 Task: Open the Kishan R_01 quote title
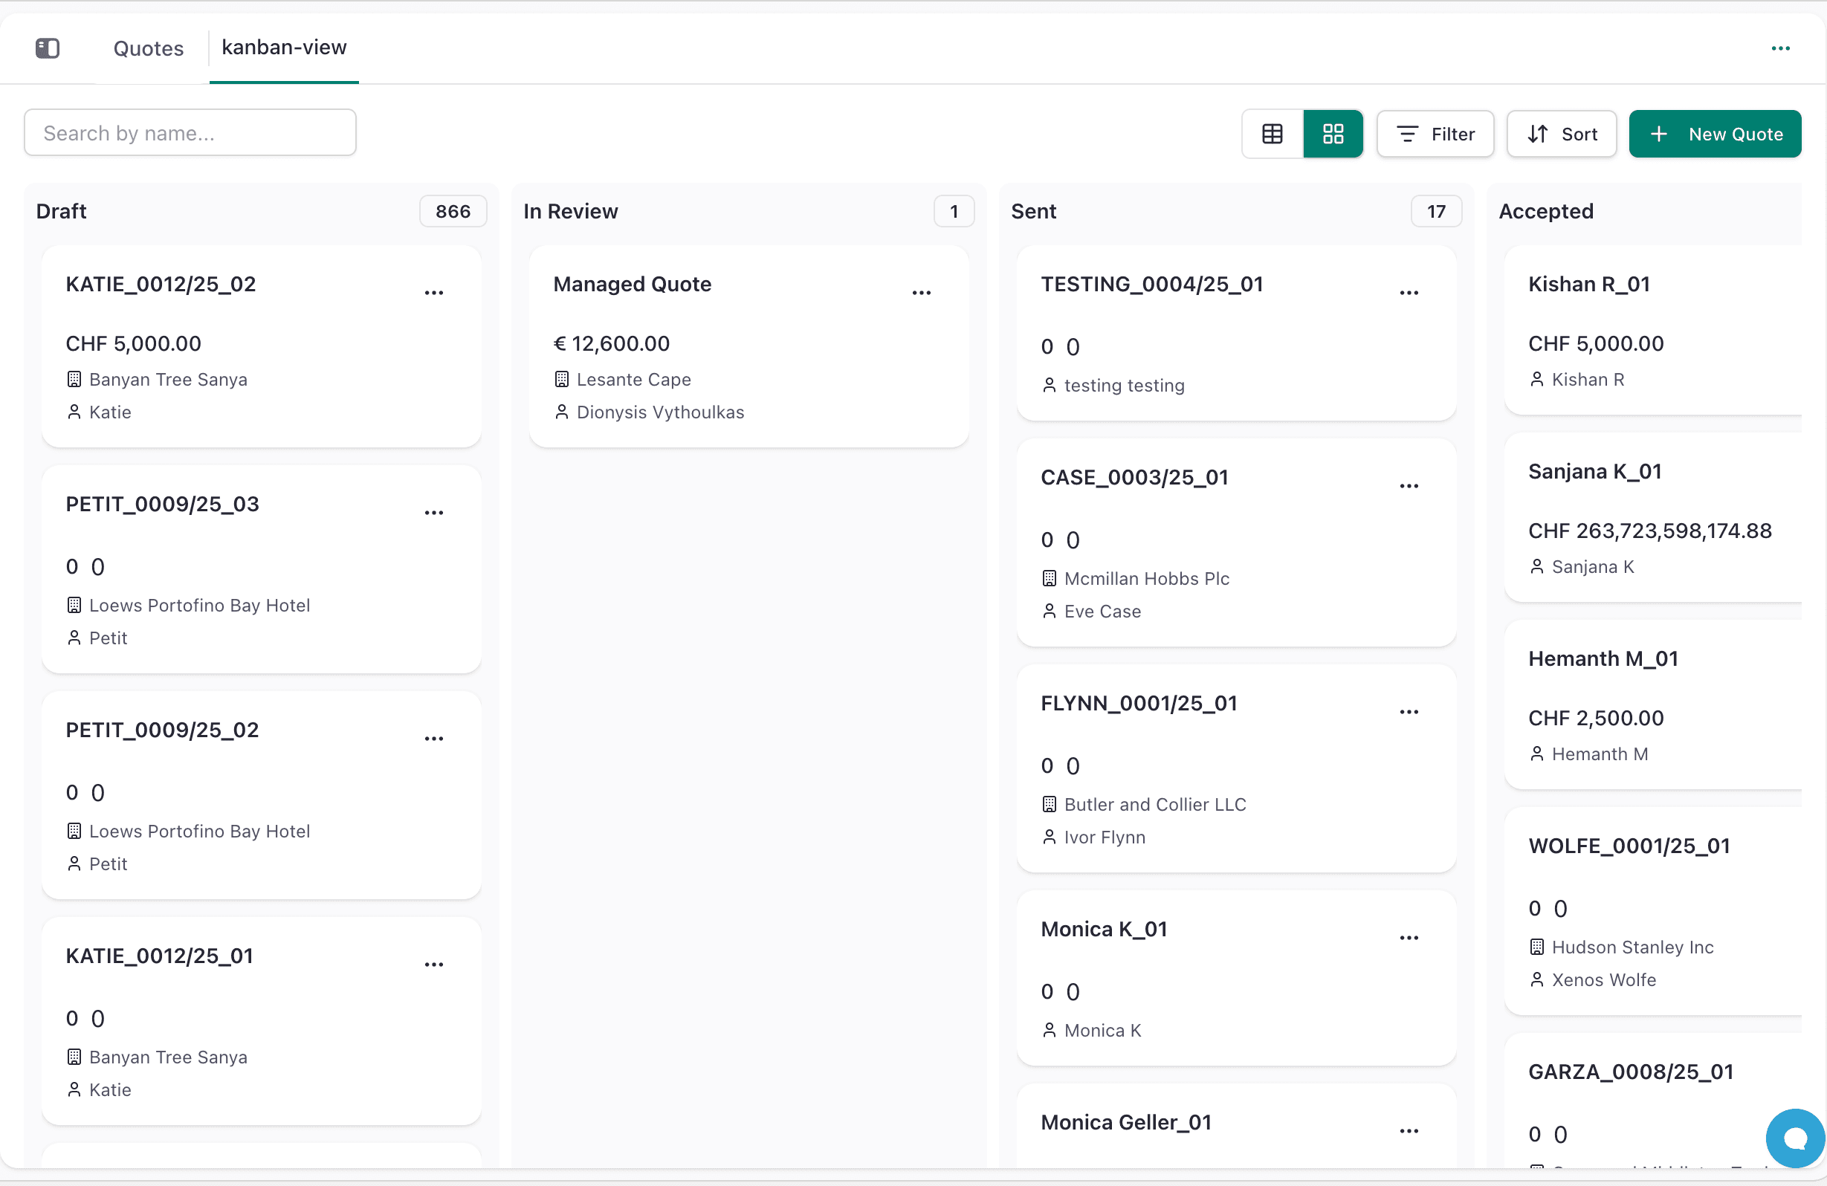point(1588,284)
